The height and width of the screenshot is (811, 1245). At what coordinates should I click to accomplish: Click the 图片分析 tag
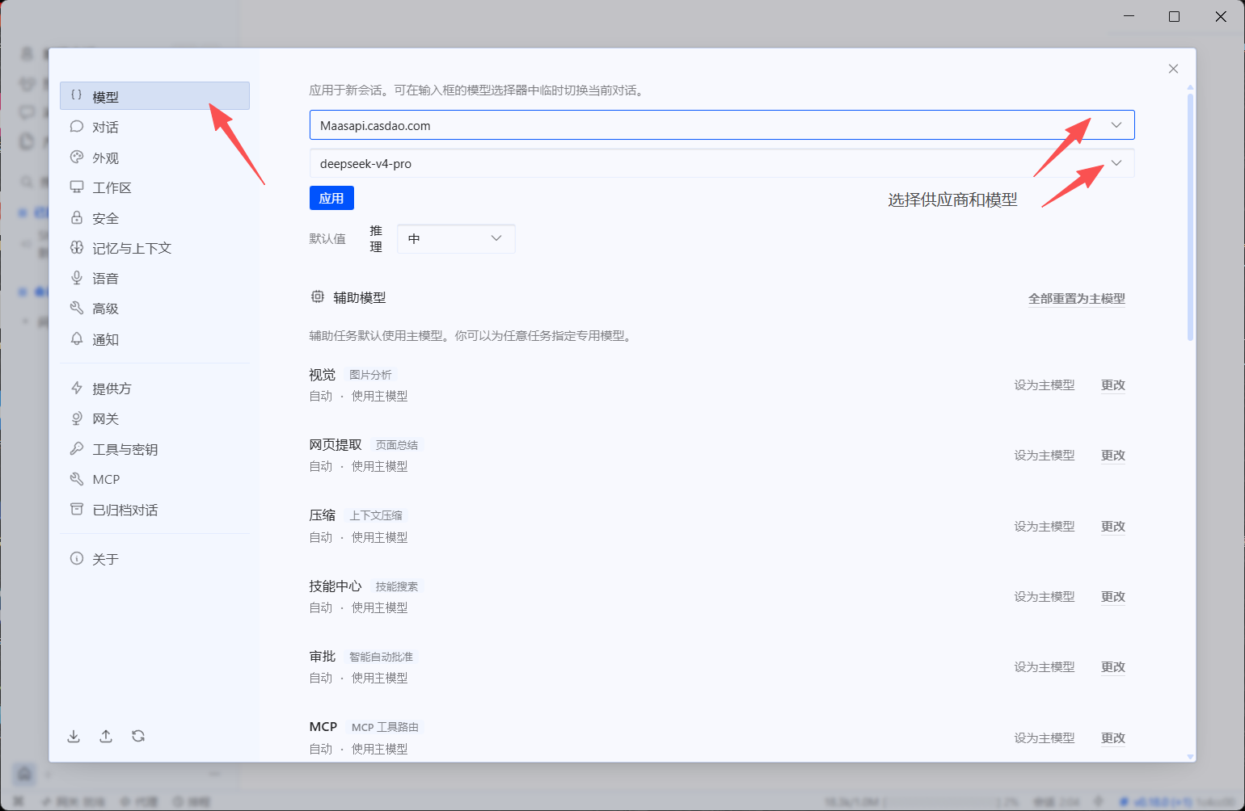(370, 375)
